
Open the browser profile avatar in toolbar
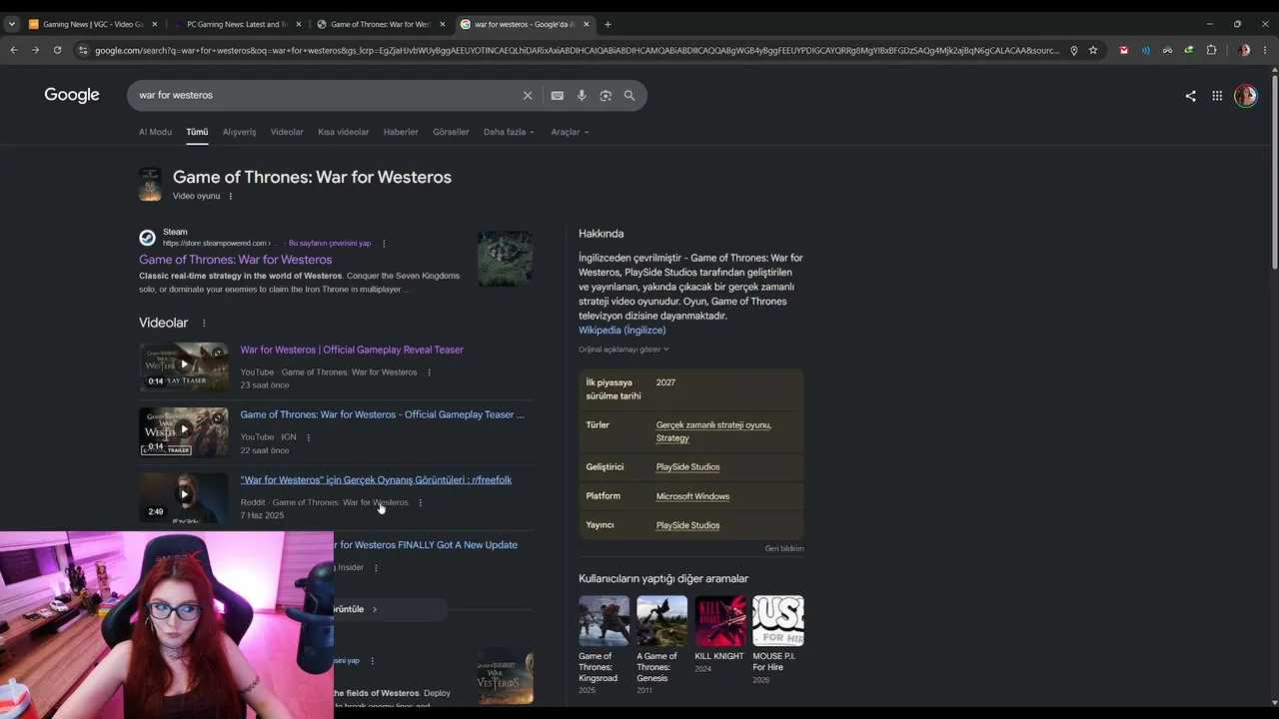pyautogui.click(x=1244, y=50)
